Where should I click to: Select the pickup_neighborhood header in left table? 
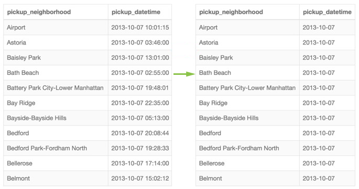click(x=39, y=12)
